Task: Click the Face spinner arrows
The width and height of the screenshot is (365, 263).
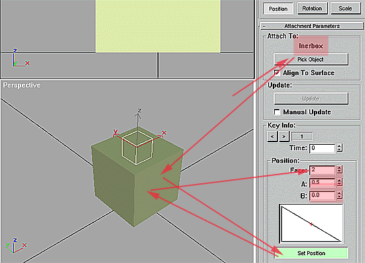Action: [x=339, y=170]
